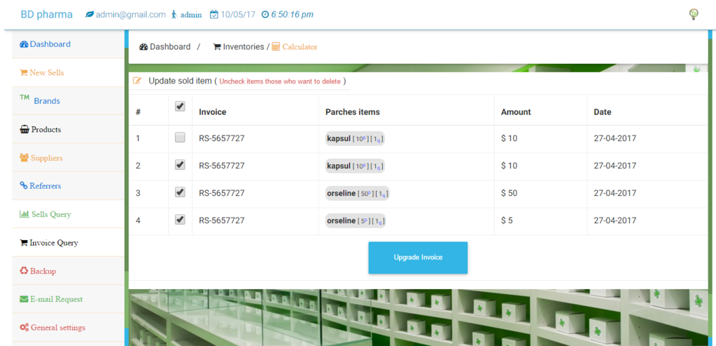The width and height of the screenshot is (716, 346).
Task: Go to Inventories in the breadcrumb
Action: (243, 47)
